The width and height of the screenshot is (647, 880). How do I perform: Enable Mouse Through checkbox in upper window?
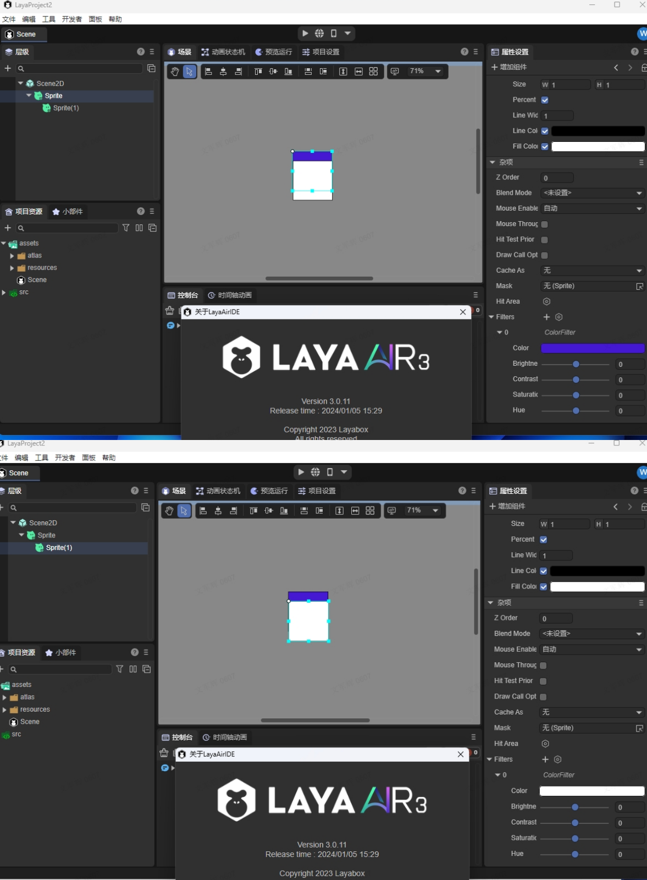coord(544,224)
